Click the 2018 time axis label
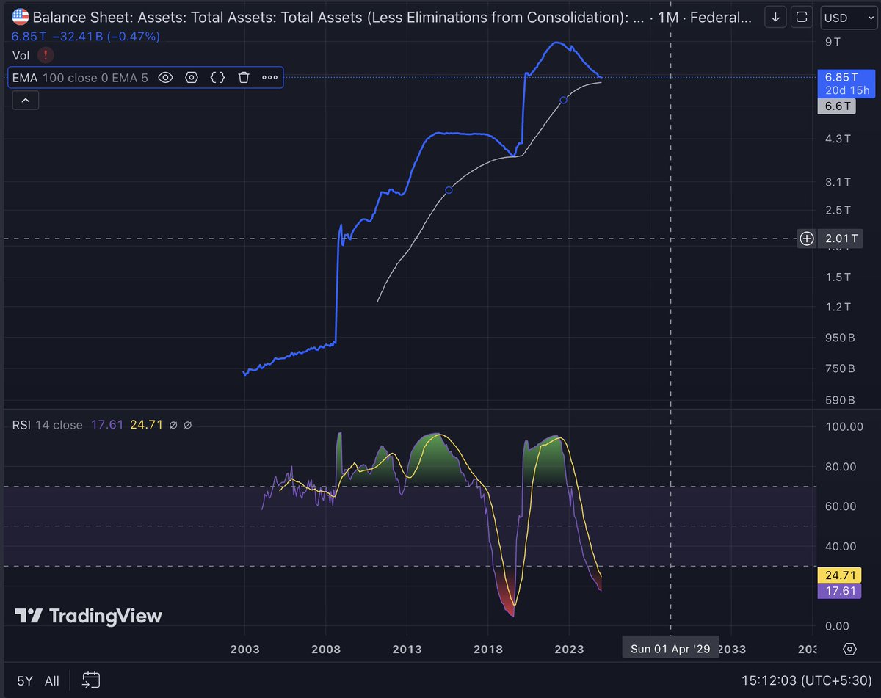The height and width of the screenshot is (698, 881). (x=487, y=649)
